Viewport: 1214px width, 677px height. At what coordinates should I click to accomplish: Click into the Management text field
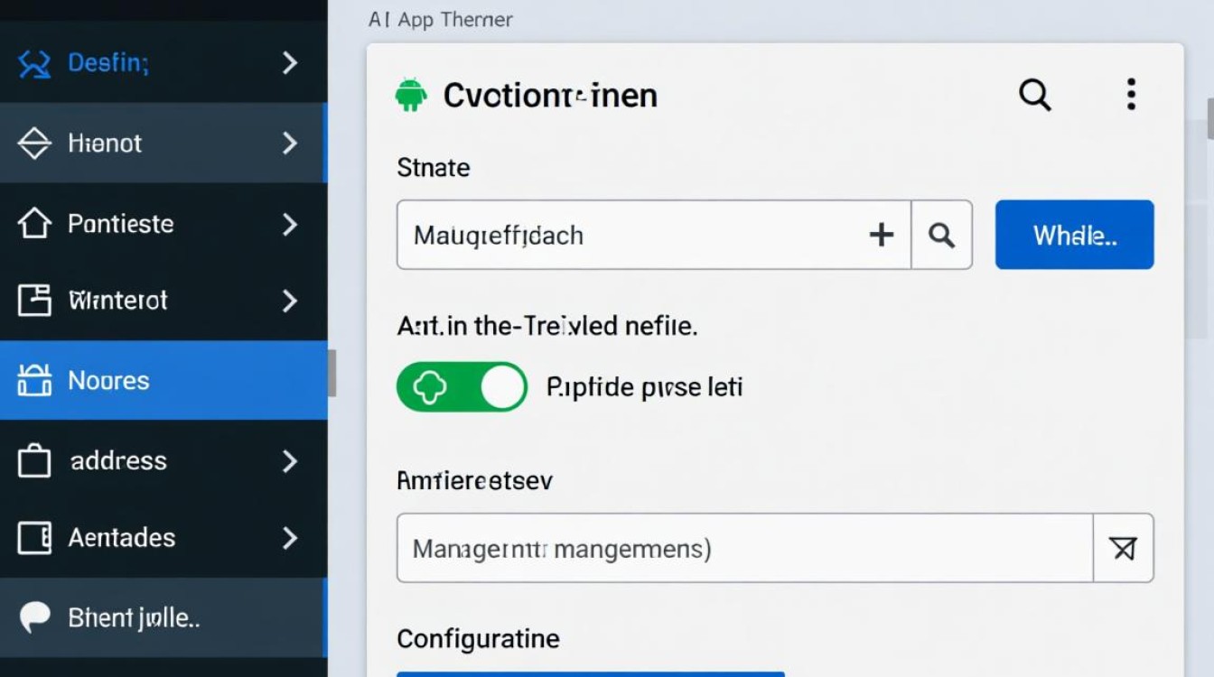pos(744,548)
